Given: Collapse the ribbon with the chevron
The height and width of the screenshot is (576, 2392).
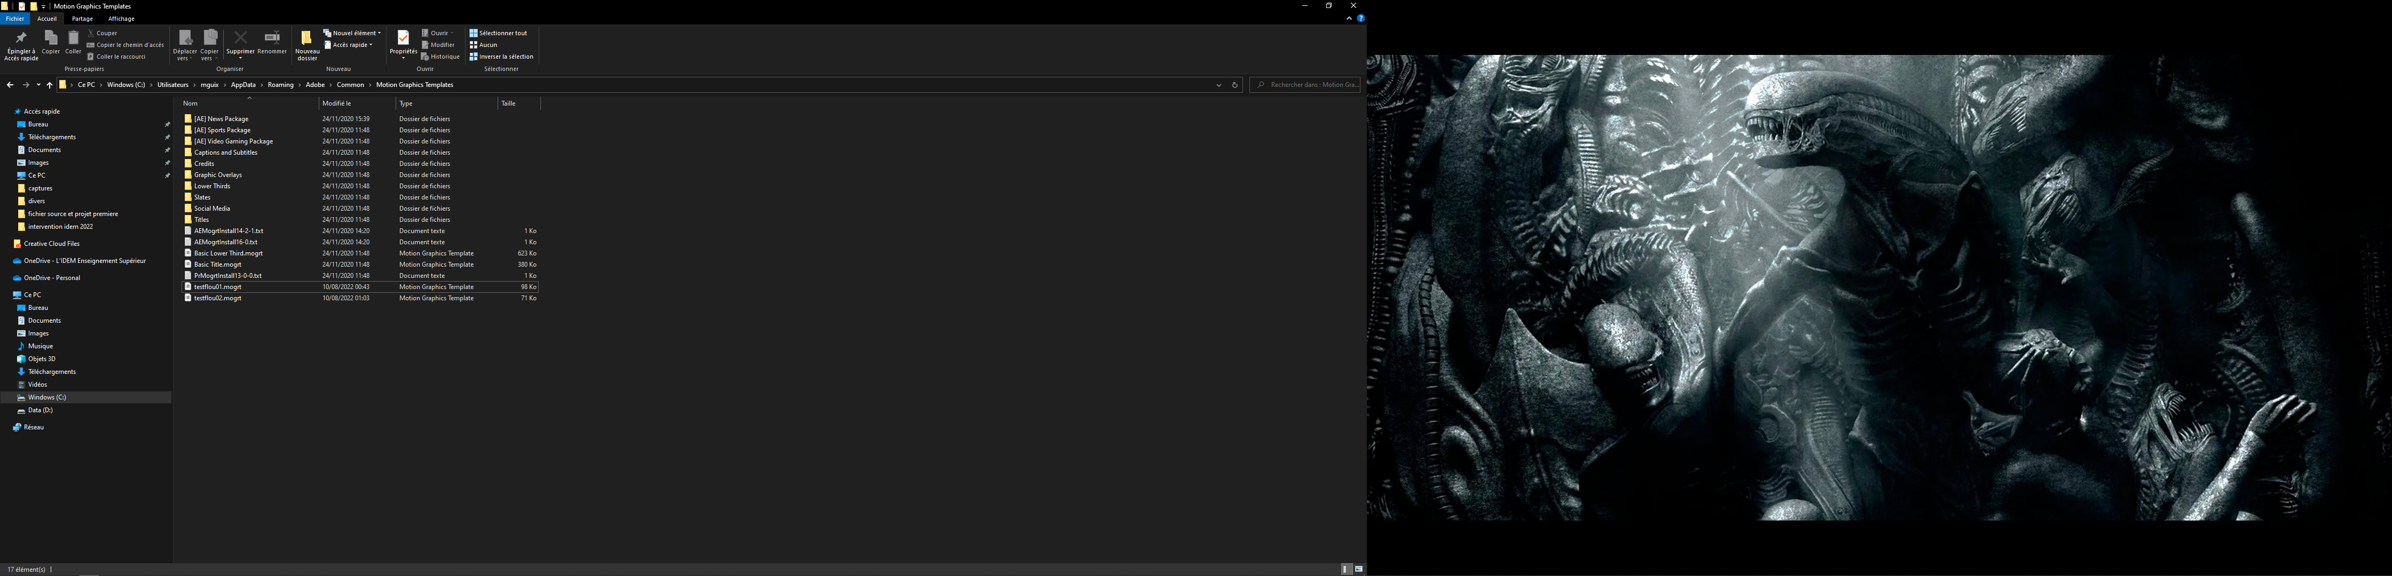Looking at the screenshot, I should (1348, 19).
